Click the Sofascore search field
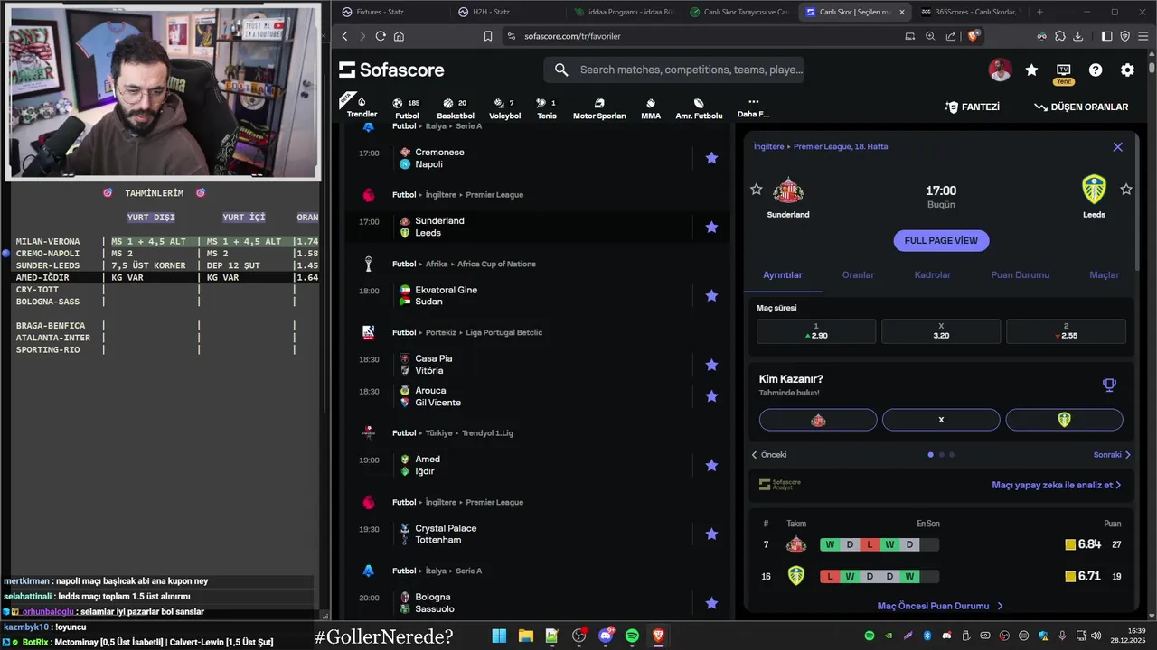1157x650 pixels. pos(673,70)
